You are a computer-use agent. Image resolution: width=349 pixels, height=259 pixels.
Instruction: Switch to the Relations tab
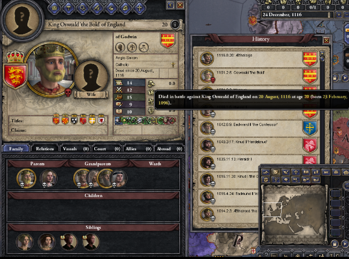pyautogui.click(x=45, y=149)
